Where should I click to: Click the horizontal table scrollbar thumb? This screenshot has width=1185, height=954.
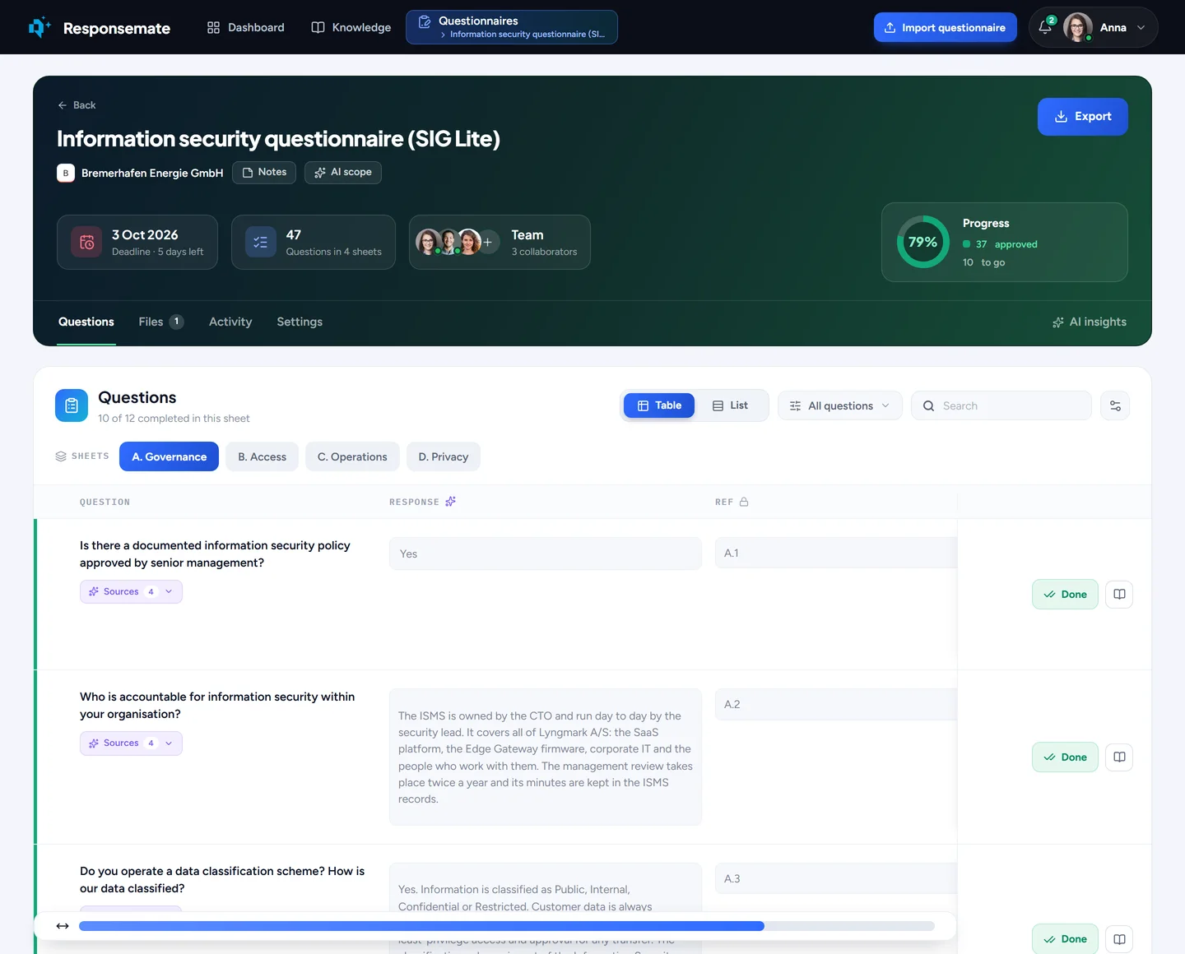coord(421,926)
